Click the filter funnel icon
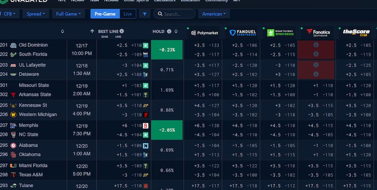The width and height of the screenshot is (377, 190). click(144, 14)
